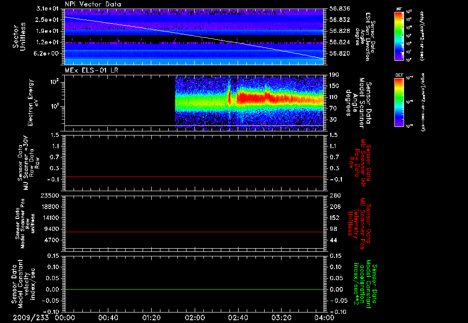Click the '98' telemetry axis value
This screenshot has width=468, height=323.
point(333,229)
